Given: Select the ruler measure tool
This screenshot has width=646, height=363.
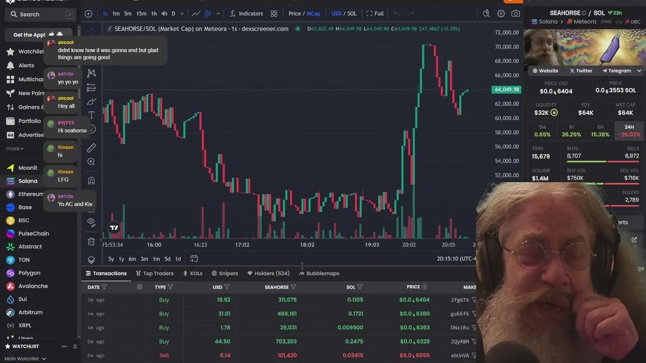Looking at the screenshot, I should (x=91, y=148).
